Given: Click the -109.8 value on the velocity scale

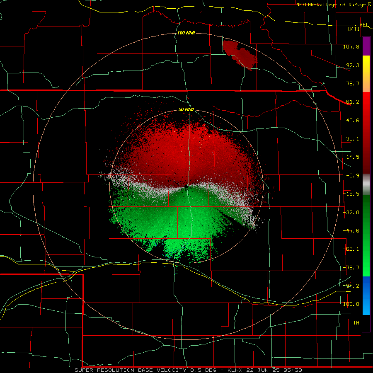Looking at the screenshot, I should 350,304.
